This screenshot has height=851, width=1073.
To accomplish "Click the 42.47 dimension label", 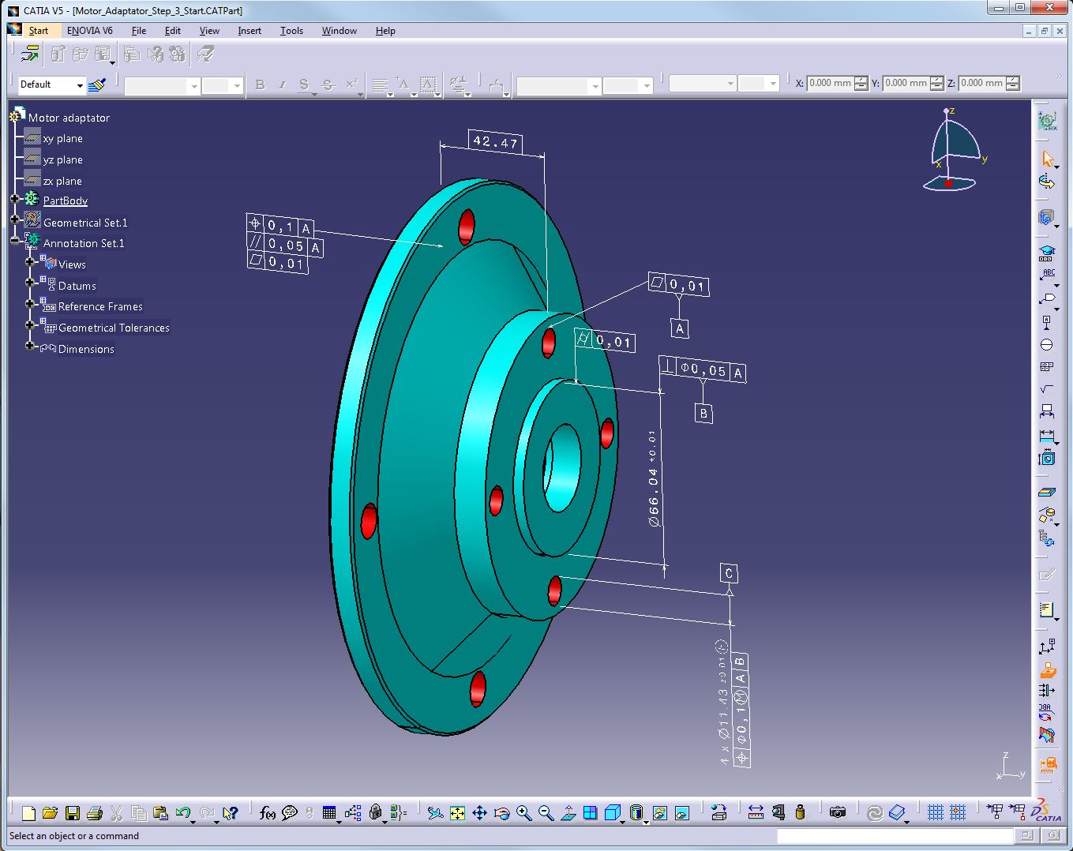I will coord(495,142).
